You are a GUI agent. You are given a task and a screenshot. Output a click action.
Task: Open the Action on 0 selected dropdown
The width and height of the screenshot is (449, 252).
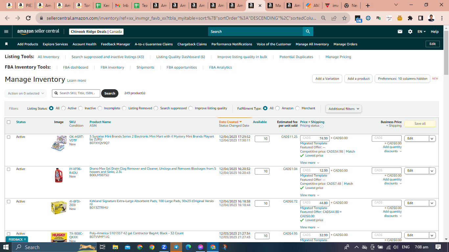coord(26,94)
